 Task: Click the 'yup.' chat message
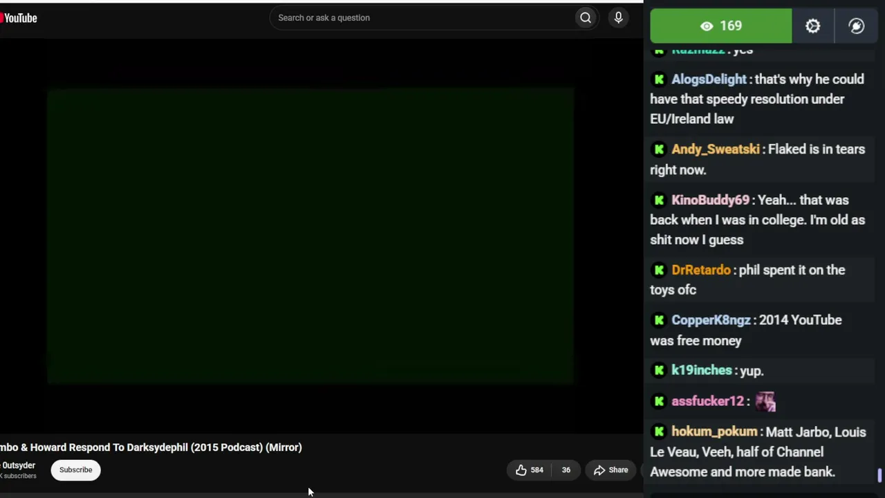(x=752, y=371)
